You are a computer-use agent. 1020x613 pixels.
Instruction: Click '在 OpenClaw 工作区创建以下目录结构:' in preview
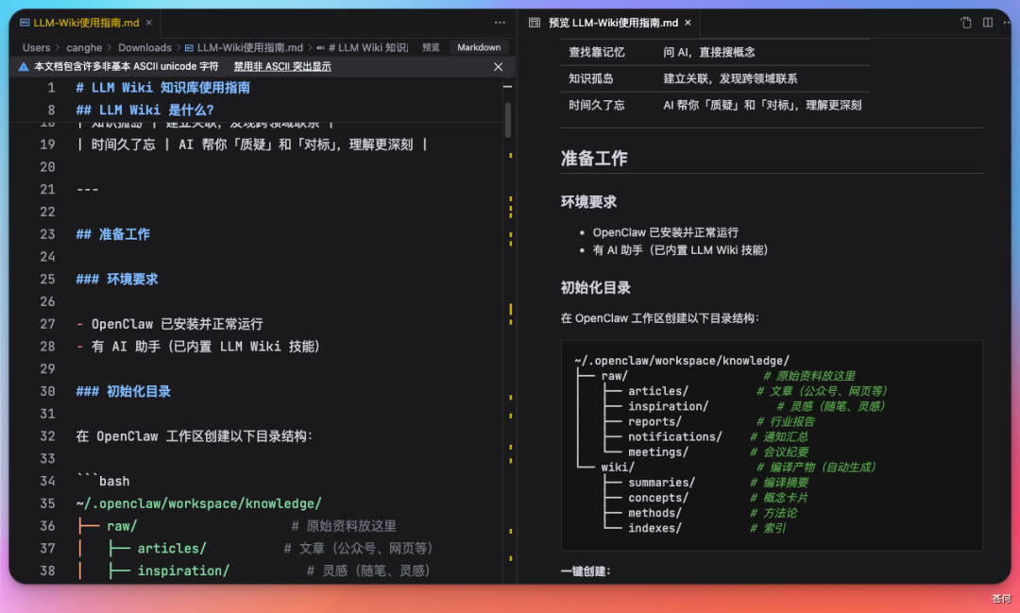pyautogui.click(x=659, y=318)
